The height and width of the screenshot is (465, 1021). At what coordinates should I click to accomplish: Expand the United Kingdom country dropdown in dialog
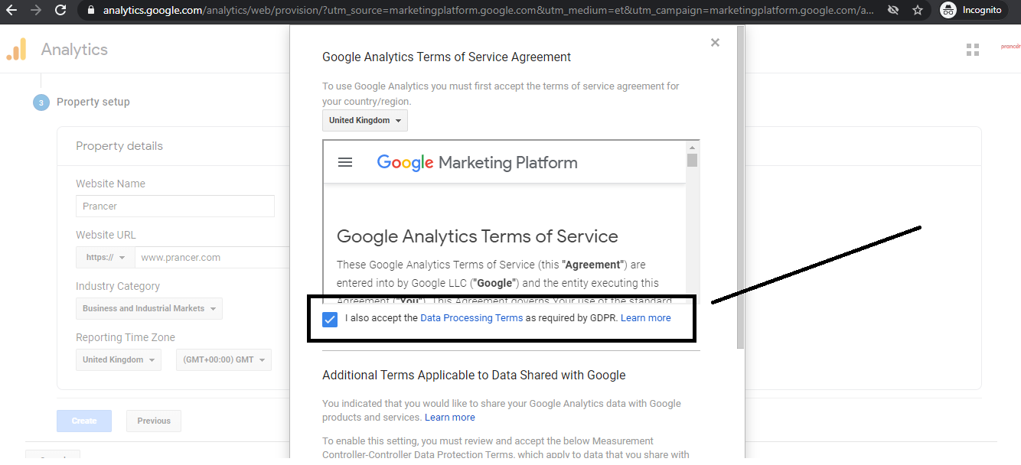(x=365, y=121)
